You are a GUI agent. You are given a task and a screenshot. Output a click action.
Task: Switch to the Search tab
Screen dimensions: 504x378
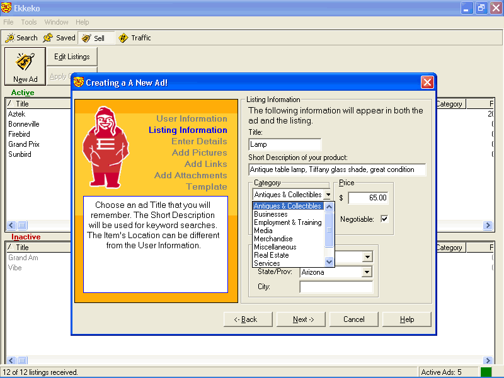click(x=21, y=38)
